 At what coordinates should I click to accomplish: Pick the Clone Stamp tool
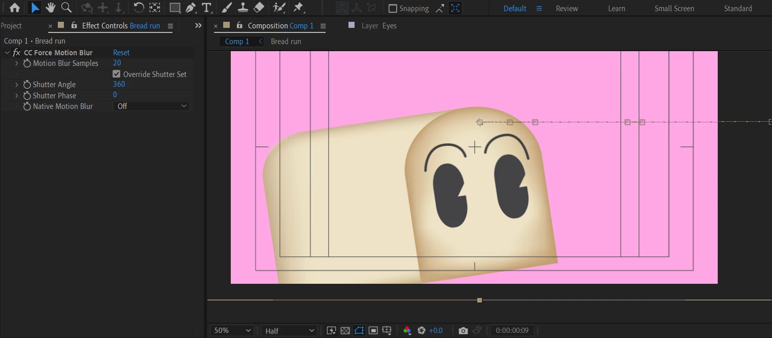pyautogui.click(x=243, y=8)
